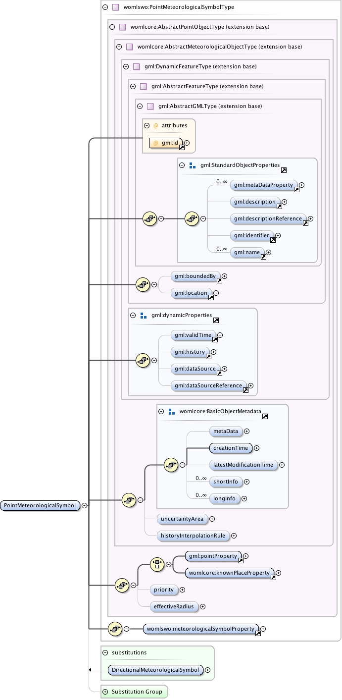Select DirectionalMeteorologicalSymbol substitution
Image resolution: width=342 pixels, height=700 pixels.
(155, 670)
